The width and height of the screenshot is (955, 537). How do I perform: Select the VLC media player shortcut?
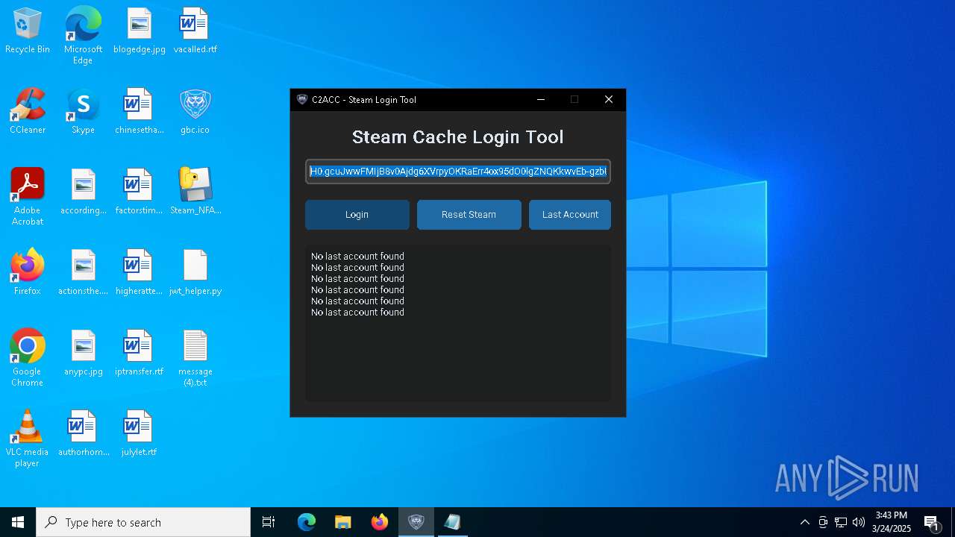28,439
